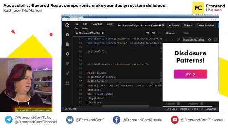Switch to the Tests tab

(186, 33)
